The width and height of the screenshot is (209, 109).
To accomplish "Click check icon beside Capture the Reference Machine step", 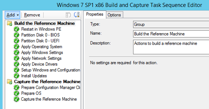I will pyautogui.click(x=16, y=99).
